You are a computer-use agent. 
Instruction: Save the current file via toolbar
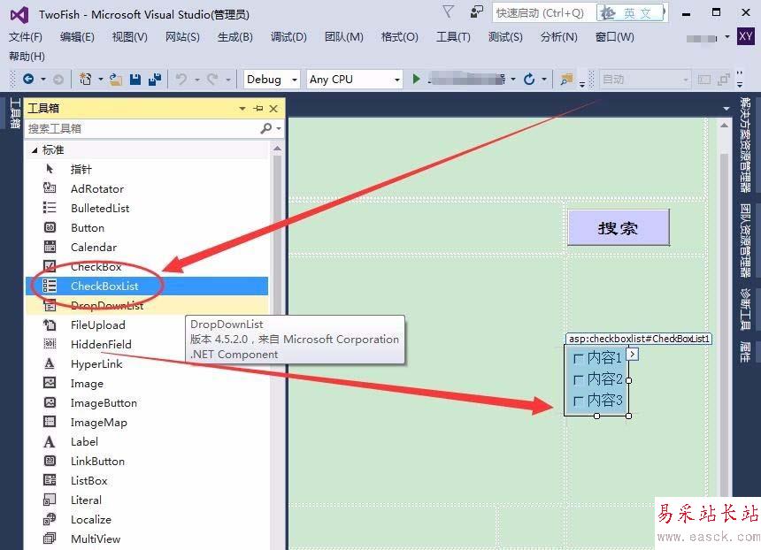(x=135, y=79)
